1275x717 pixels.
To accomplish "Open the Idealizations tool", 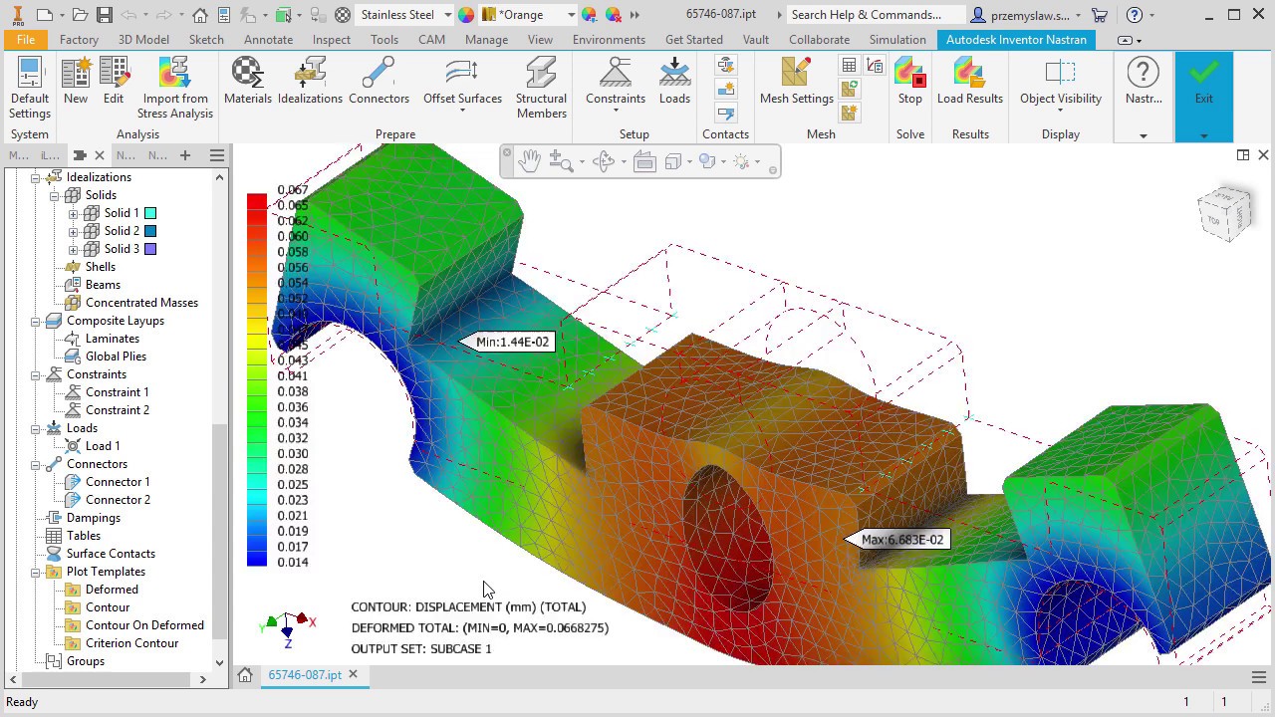I will click(x=310, y=82).
